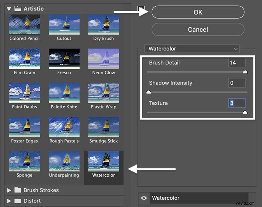Select the Colored Pencil filter thumbnail

click(25, 24)
